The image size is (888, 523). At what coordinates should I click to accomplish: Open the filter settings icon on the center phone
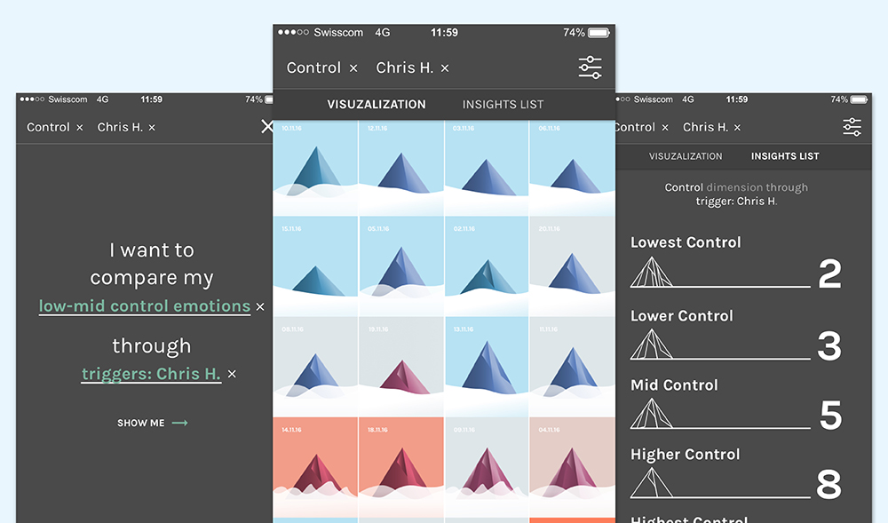pyautogui.click(x=591, y=67)
